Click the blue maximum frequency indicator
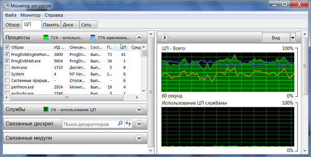Viewport: 311px width, 157px height. pos(93,38)
